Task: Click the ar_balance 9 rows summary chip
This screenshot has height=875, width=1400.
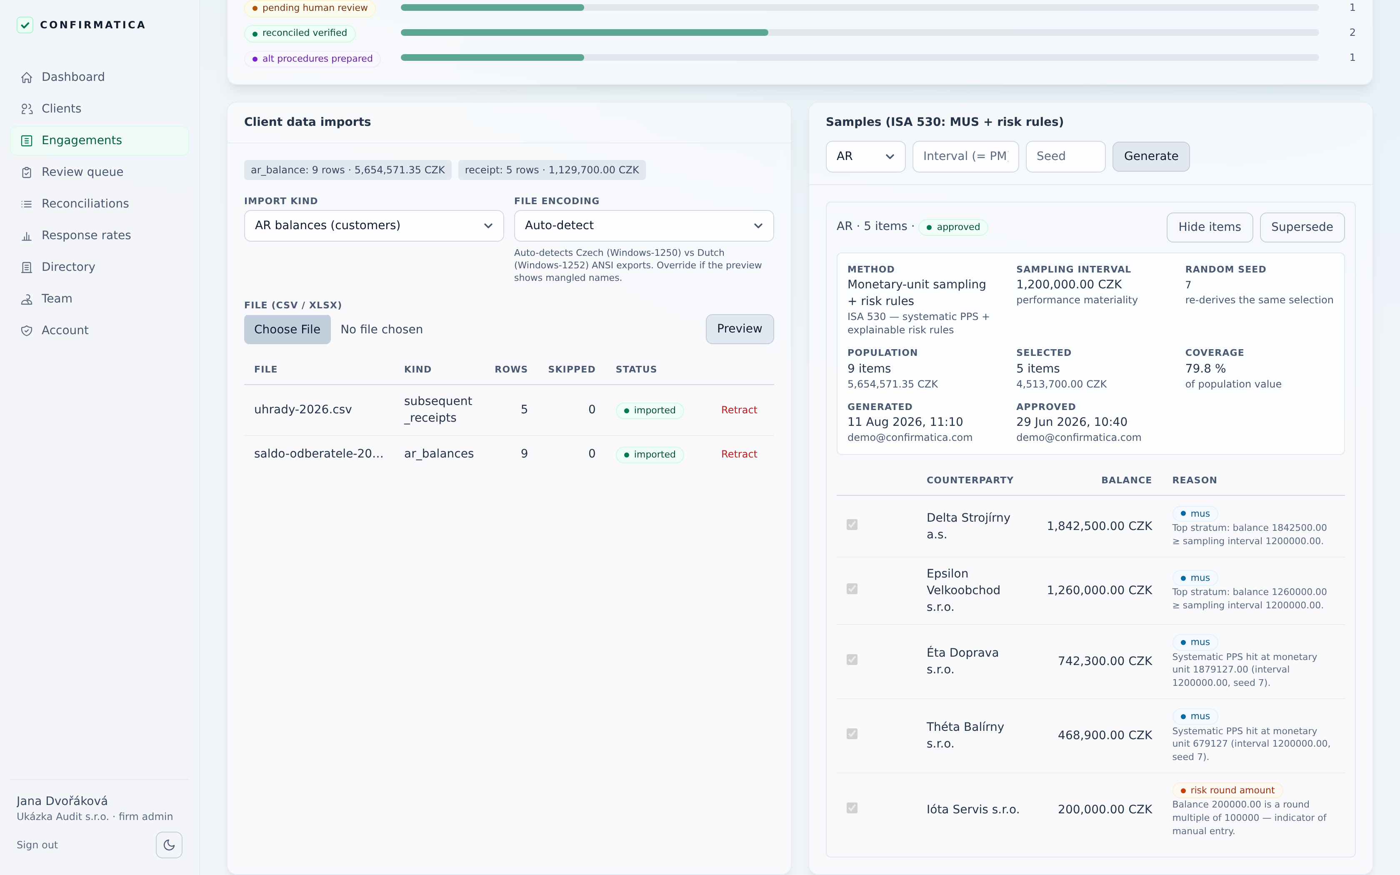Action: coord(347,170)
